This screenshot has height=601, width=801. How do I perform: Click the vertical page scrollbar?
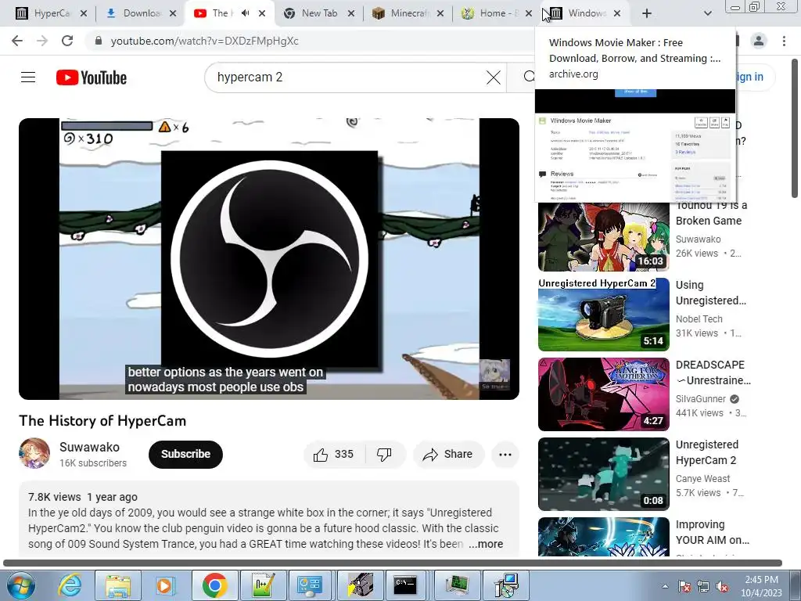[795, 128]
